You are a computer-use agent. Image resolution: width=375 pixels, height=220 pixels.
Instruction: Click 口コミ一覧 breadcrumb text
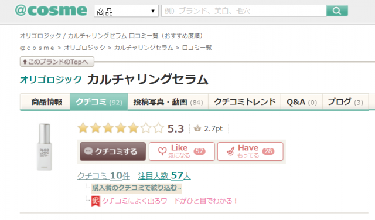pyautogui.click(x=197, y=48)
